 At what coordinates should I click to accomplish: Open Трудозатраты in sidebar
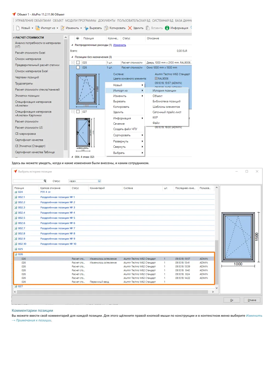(x=24, y=83)
